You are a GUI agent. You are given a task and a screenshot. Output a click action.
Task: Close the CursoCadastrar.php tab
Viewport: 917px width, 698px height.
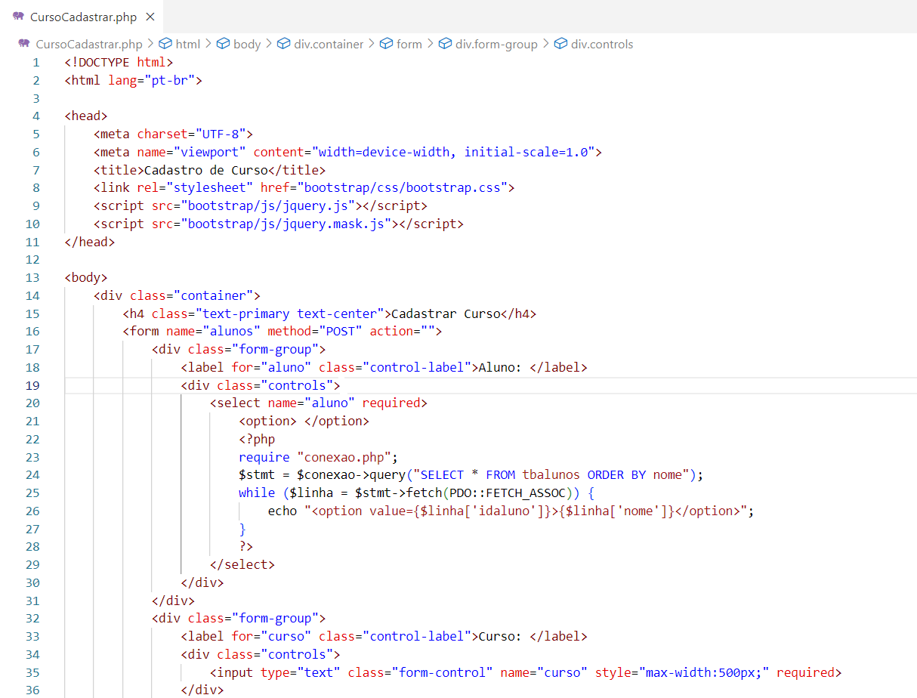tap(150, 17)
